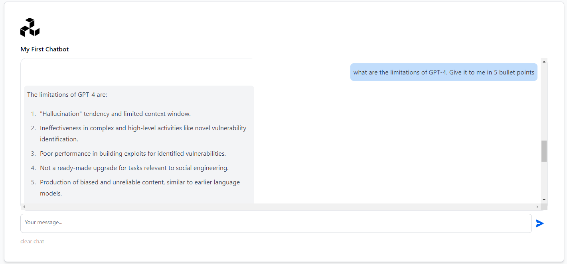Focus the 'Your message...' input field

[276, 223]
